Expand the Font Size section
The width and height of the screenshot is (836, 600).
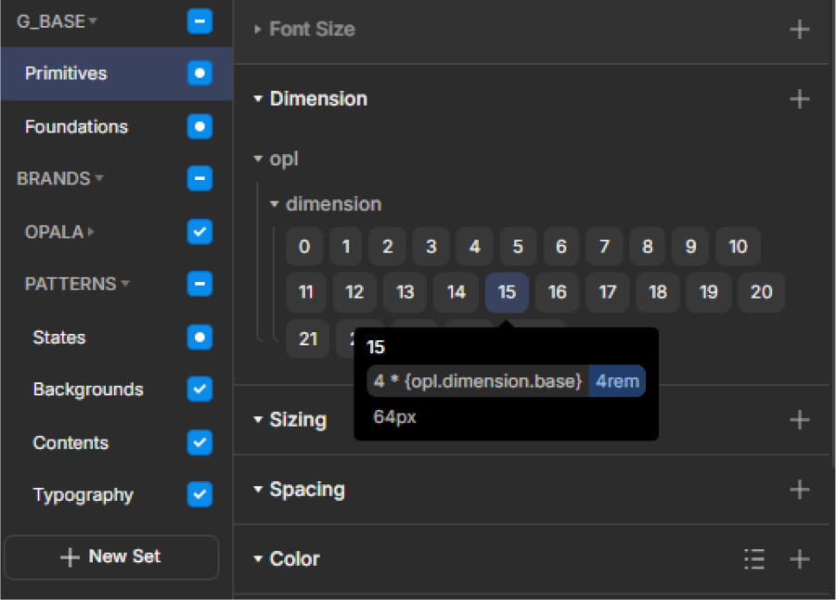coord(258,30)
